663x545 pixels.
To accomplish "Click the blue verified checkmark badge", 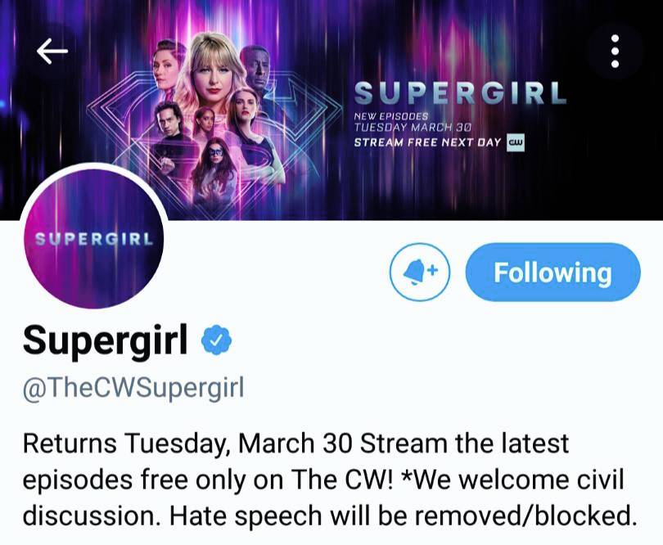I will click(x=216, y=340).
